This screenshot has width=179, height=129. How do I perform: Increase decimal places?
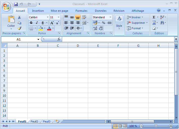coord(95,28)
